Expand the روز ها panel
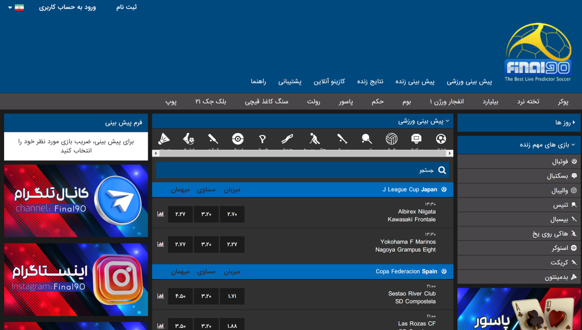Image resolution: width=582 pixels, height=330 pixels. tap(519, 122)
